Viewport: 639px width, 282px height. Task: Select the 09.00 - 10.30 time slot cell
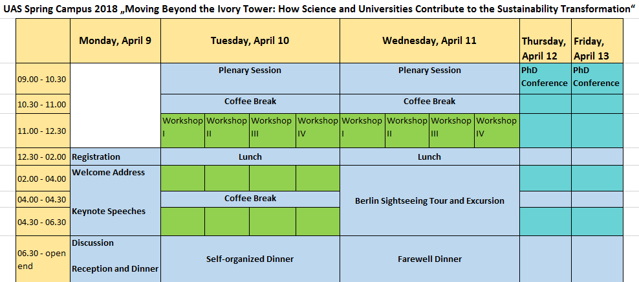point(43,79)
